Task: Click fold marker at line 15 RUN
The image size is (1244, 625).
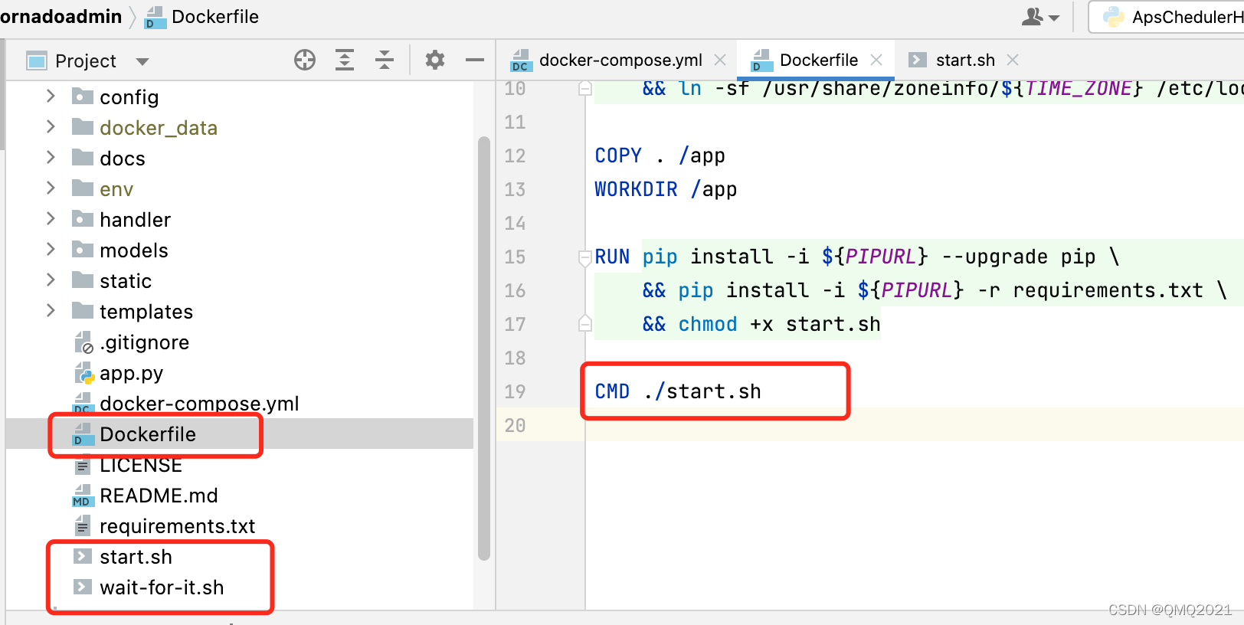Action: tap(585, 257)
